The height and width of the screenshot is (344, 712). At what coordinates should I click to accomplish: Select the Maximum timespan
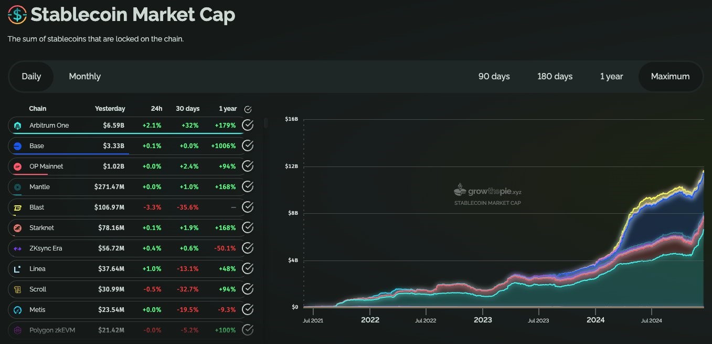(670, 77)
